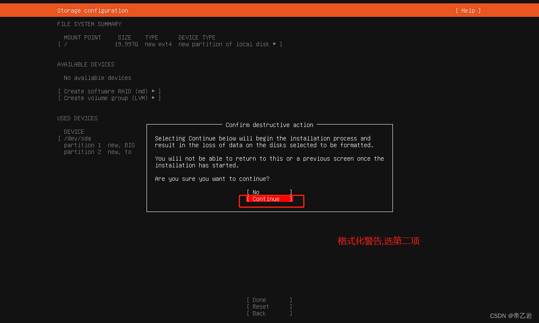Go Back to the previous screen
The image size is (539, 323).
[269, 313]
